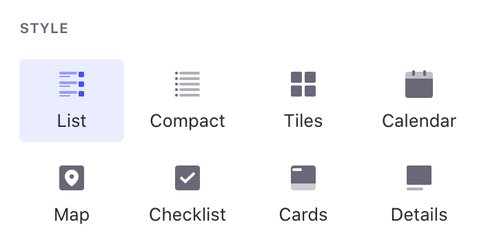Pick the Cards style icon
Image resolution: width=477 pixels, height=251 pixels.
pyautogui.click(x=303, y=178)
